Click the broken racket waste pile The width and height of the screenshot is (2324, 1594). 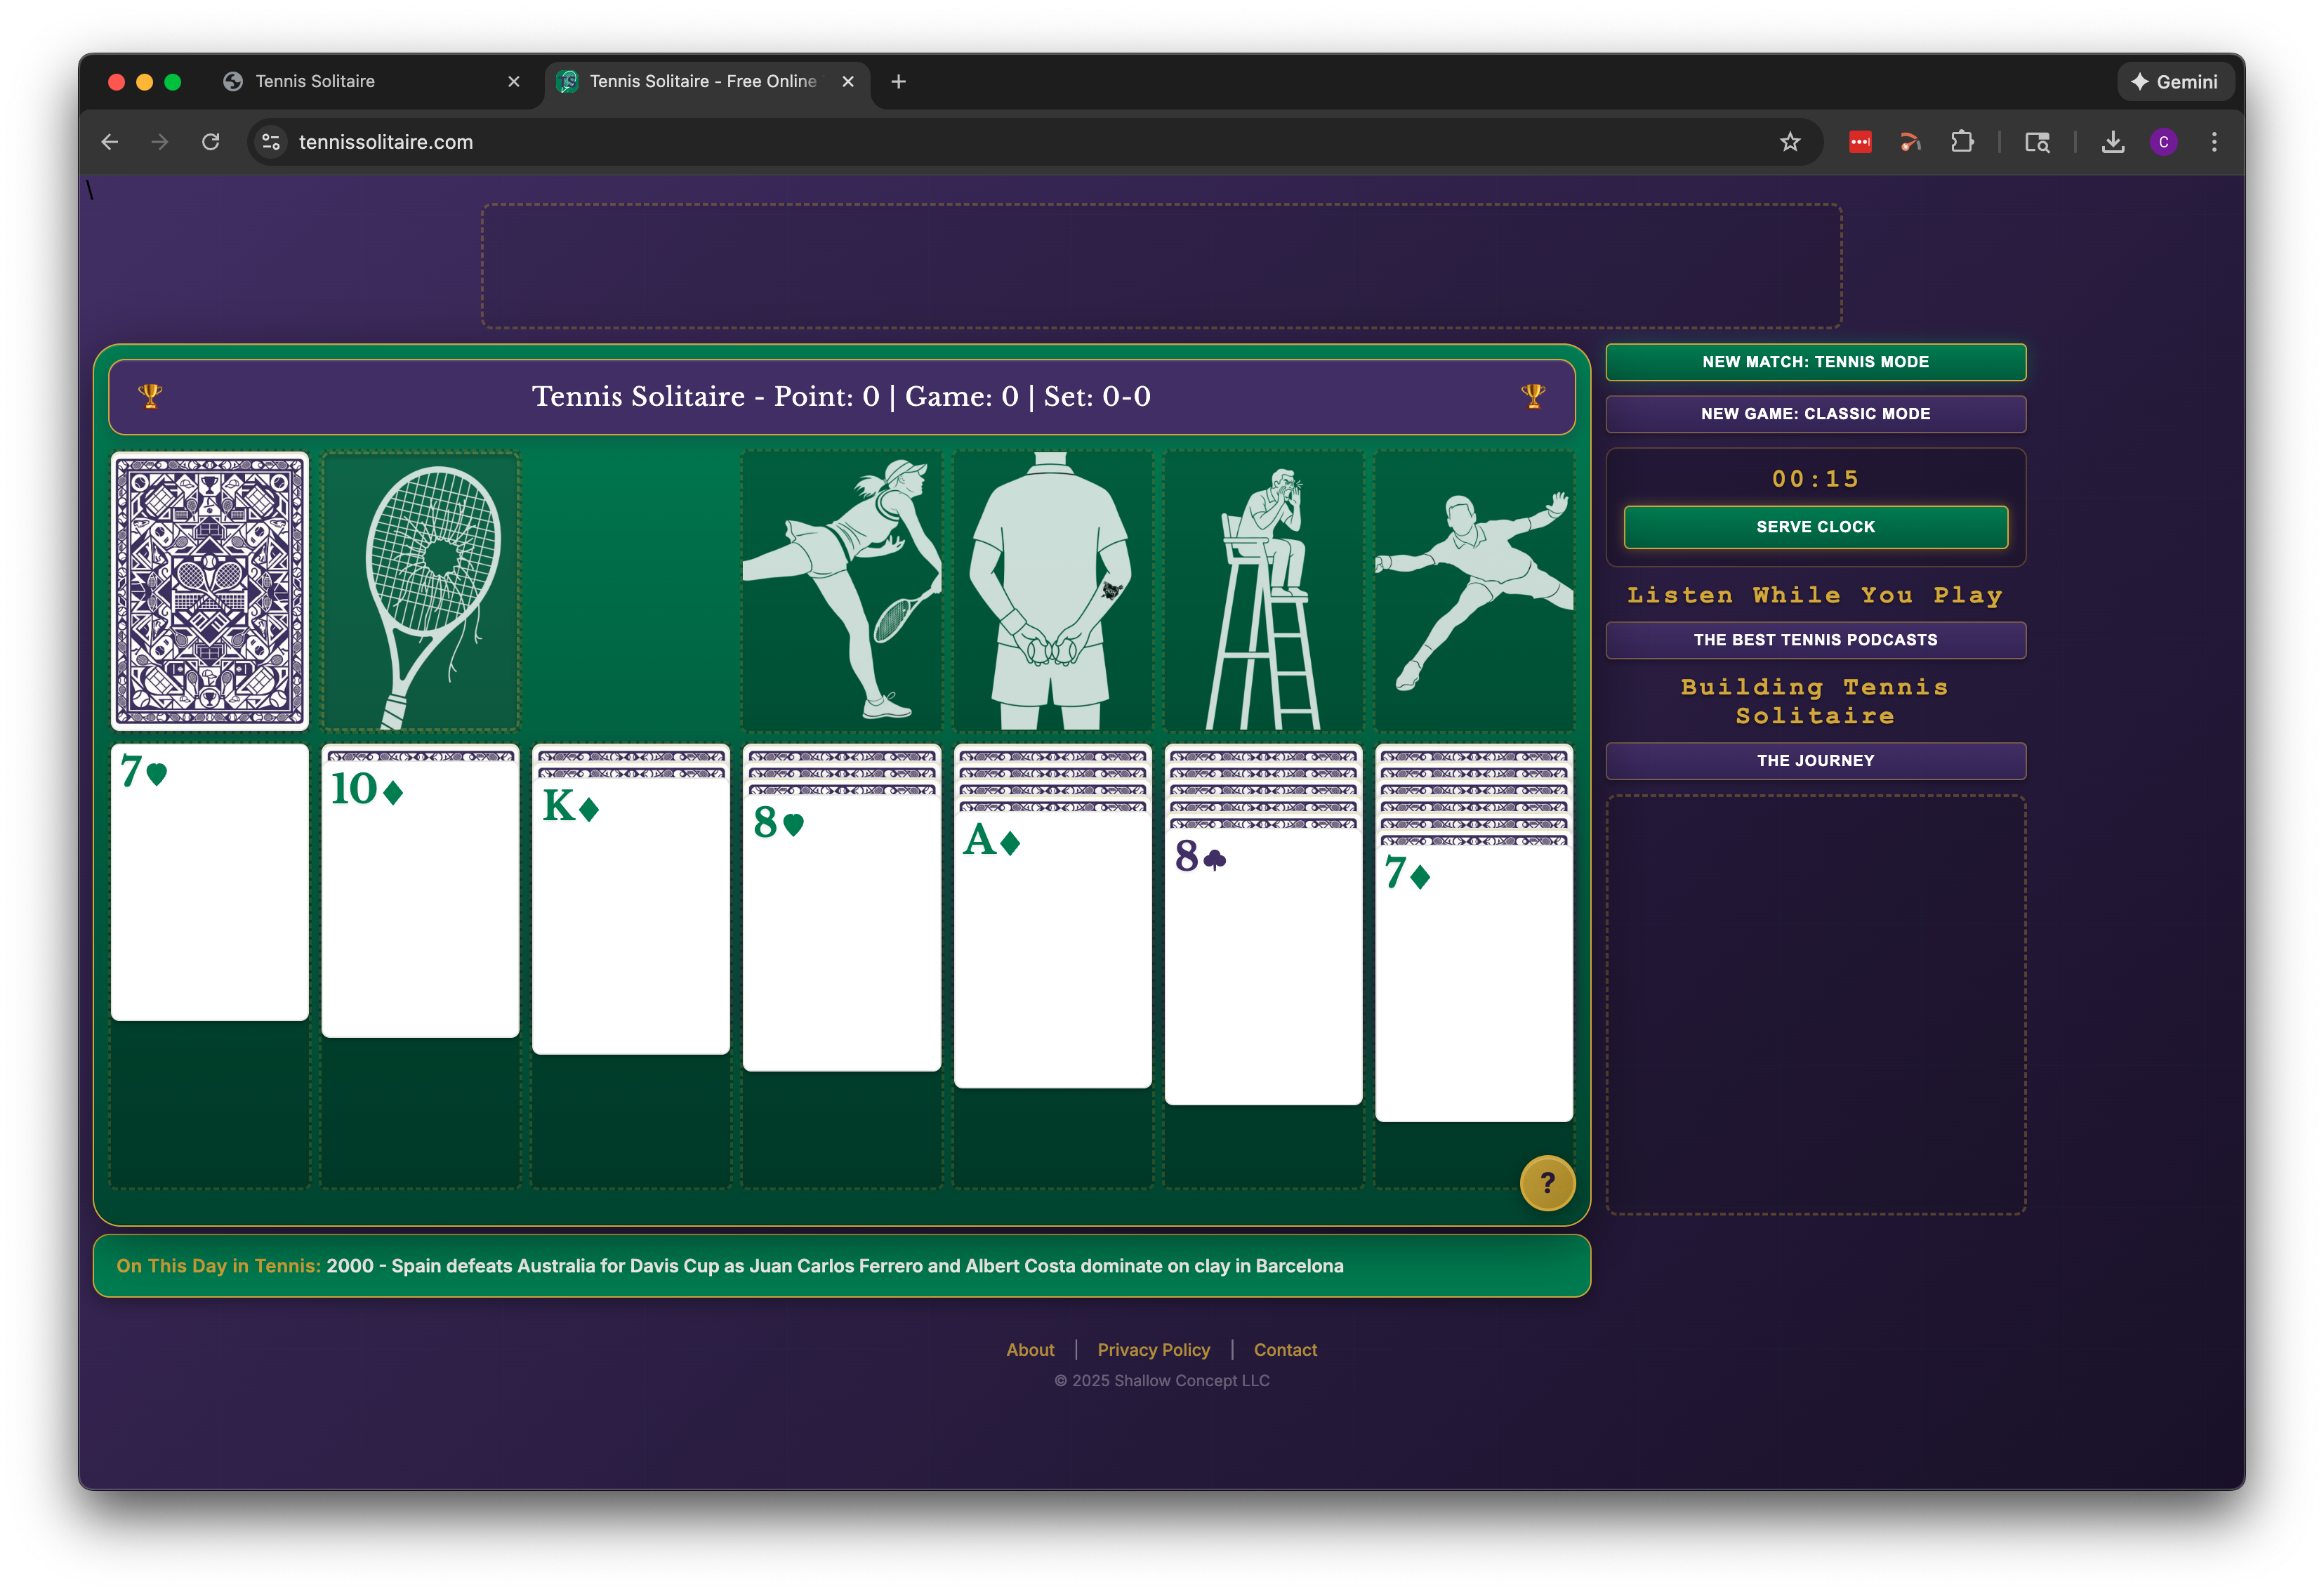click(420, 591)
